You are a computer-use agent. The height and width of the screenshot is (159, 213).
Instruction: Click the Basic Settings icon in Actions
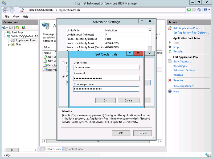tap(170, 62)
